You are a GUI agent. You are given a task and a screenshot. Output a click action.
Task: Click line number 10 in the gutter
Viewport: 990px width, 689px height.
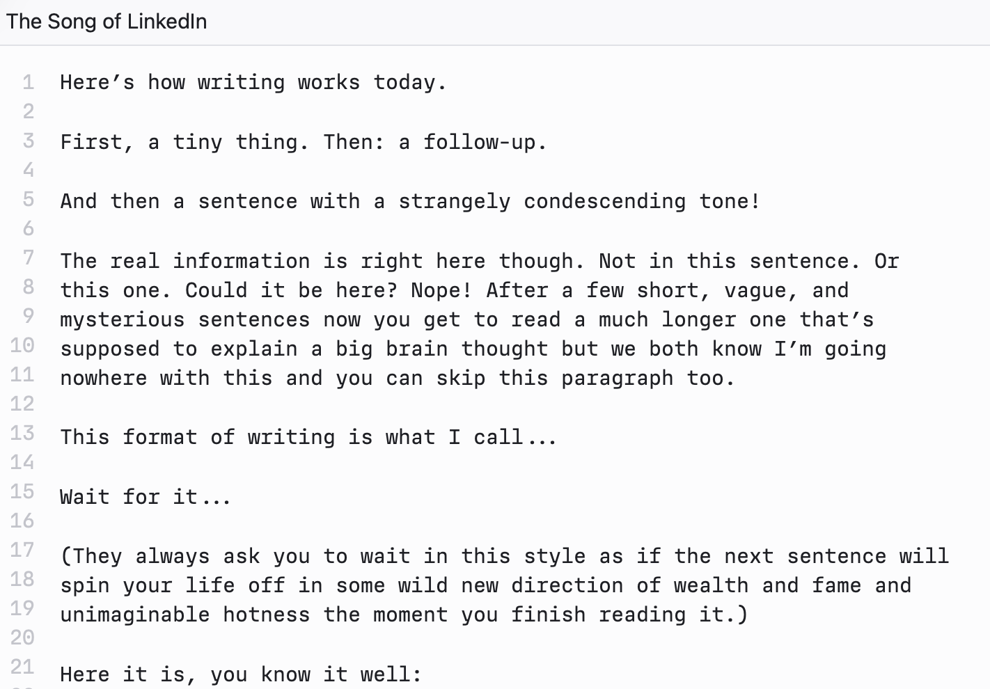22,345
